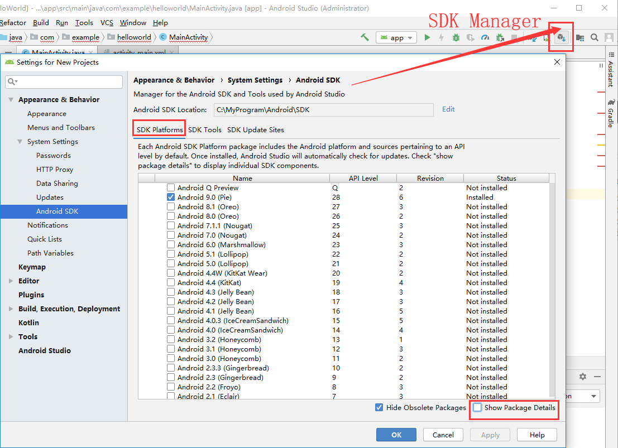This screenshot has height=448, width=618.
Task: Check the Android 7.1.1 (Nougat) checkbox
Action: click(x=171, y=225)
